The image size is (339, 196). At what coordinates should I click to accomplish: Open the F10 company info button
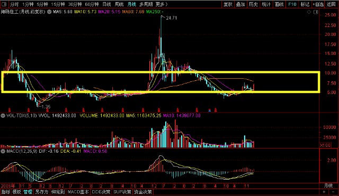[x=292, y=4]
